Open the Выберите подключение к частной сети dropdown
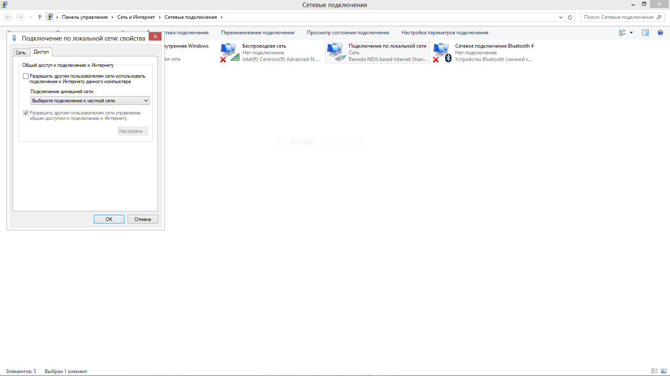 click(x=90, y=101)
